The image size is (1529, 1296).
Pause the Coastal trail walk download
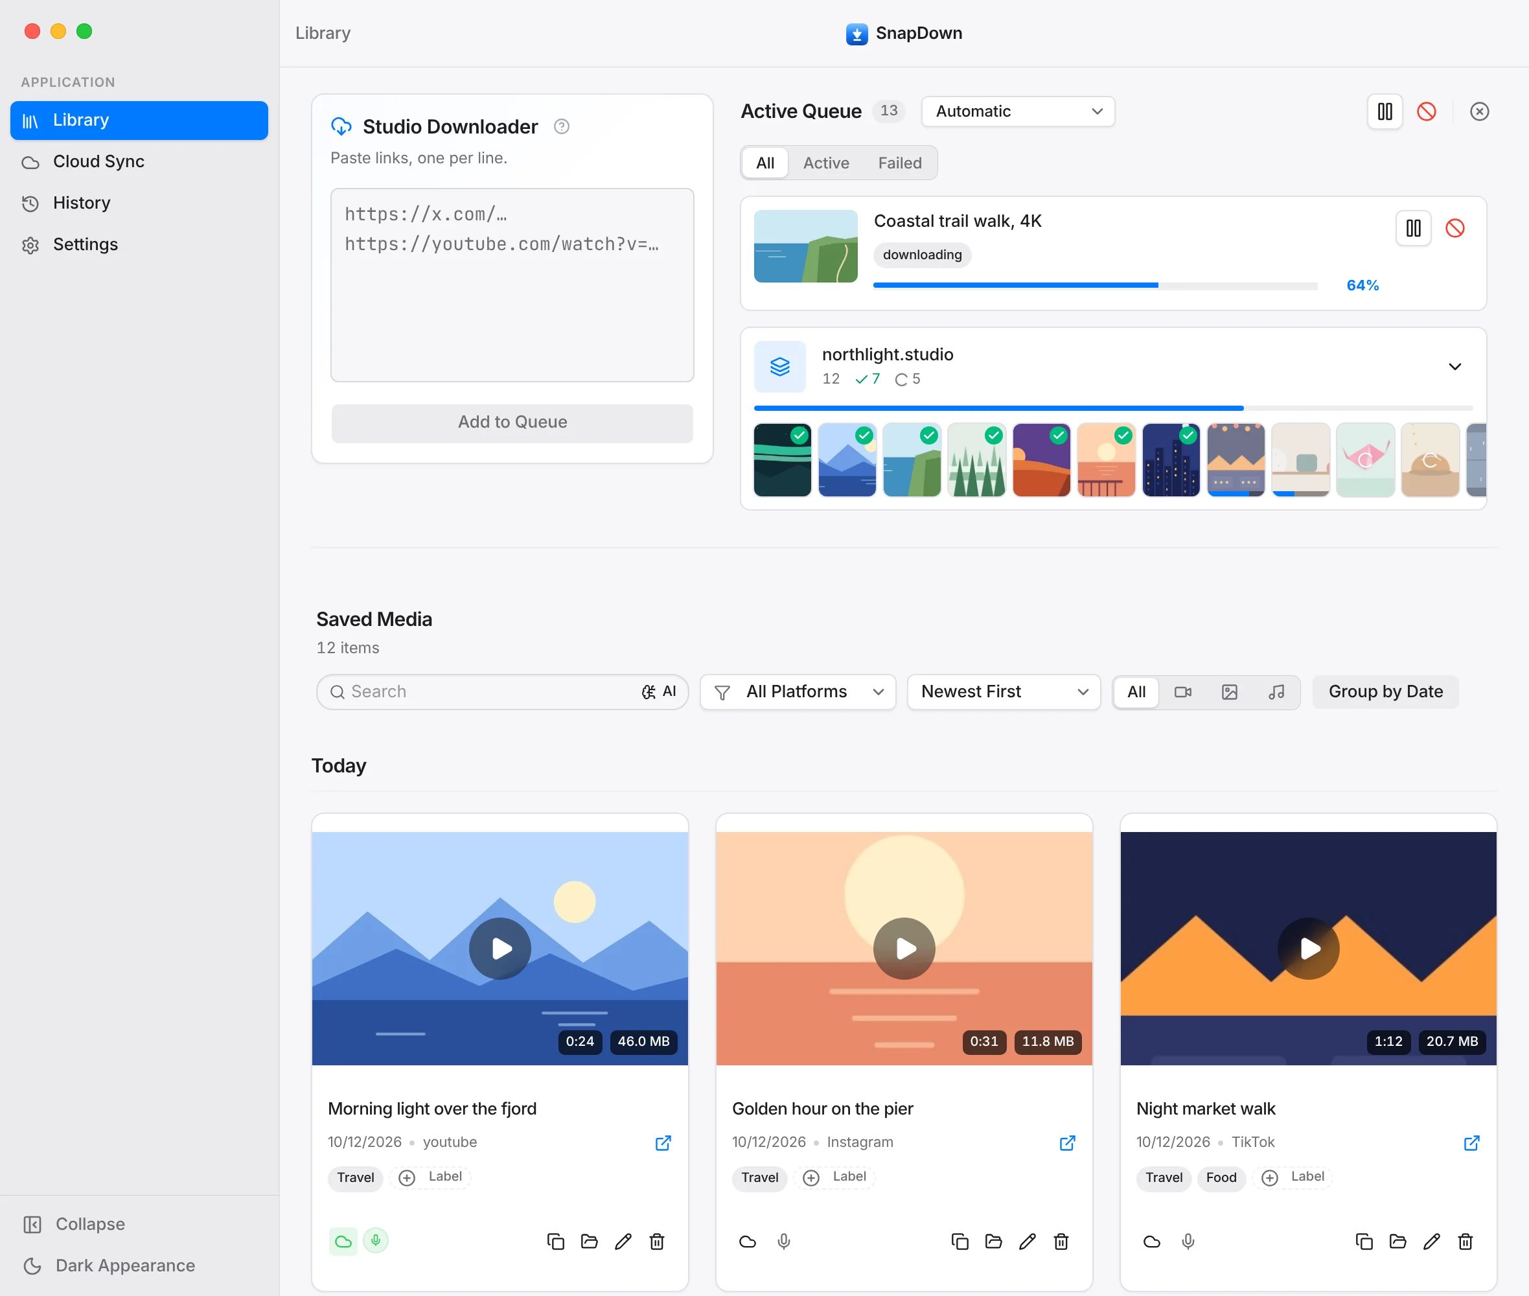pyautogui.click(x=1413, y=229)
